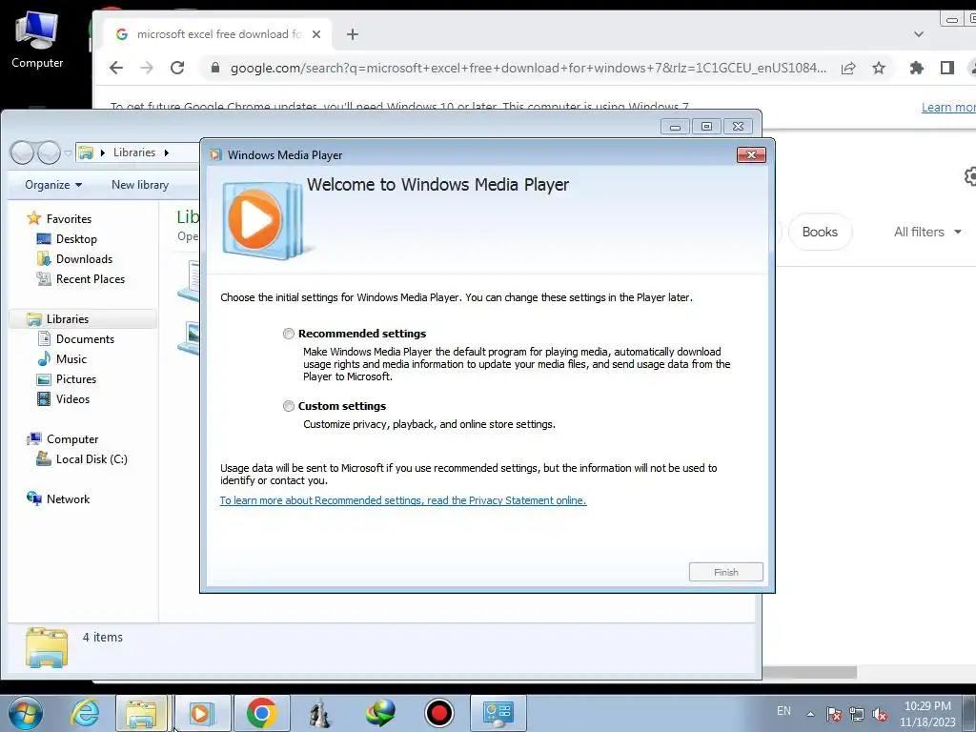Select the Recommended settings radio button
This screenshot has width=976, height=732.
tap(288, 334)
